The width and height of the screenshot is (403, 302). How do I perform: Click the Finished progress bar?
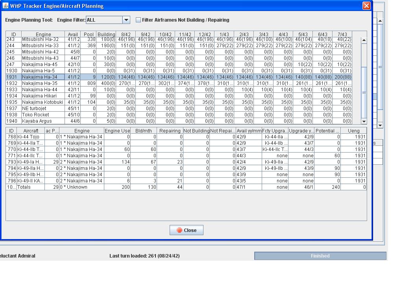pos(320,256)
